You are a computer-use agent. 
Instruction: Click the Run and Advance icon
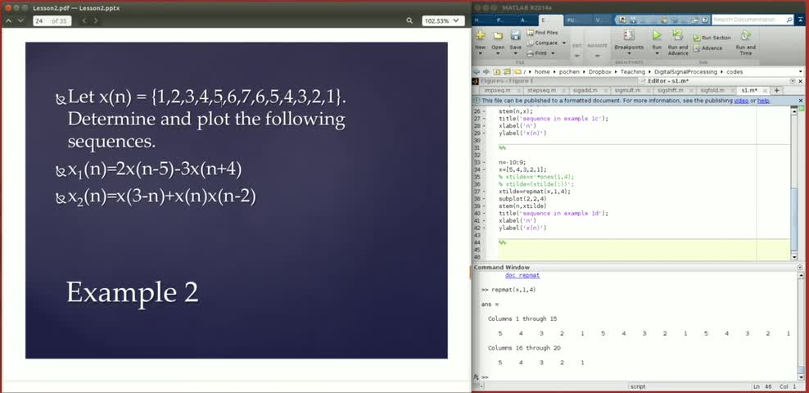click(677, 35)
